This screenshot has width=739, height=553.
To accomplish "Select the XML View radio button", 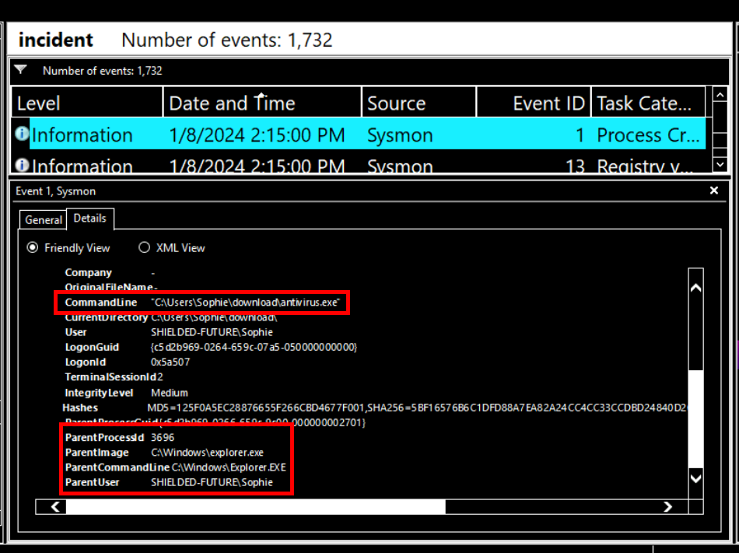I will (x=144, y=248).
